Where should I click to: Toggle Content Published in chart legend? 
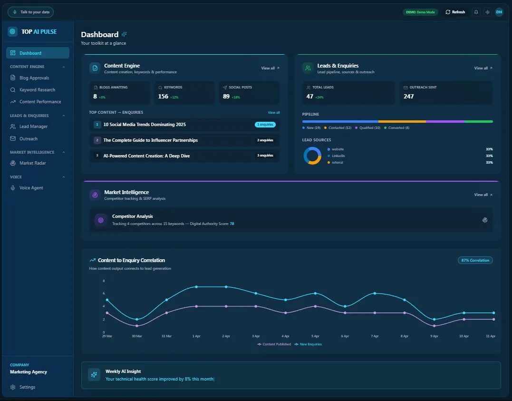coord(274,344)
